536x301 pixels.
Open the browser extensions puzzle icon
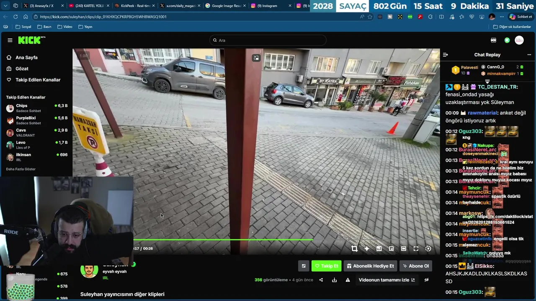coord(430,17)
